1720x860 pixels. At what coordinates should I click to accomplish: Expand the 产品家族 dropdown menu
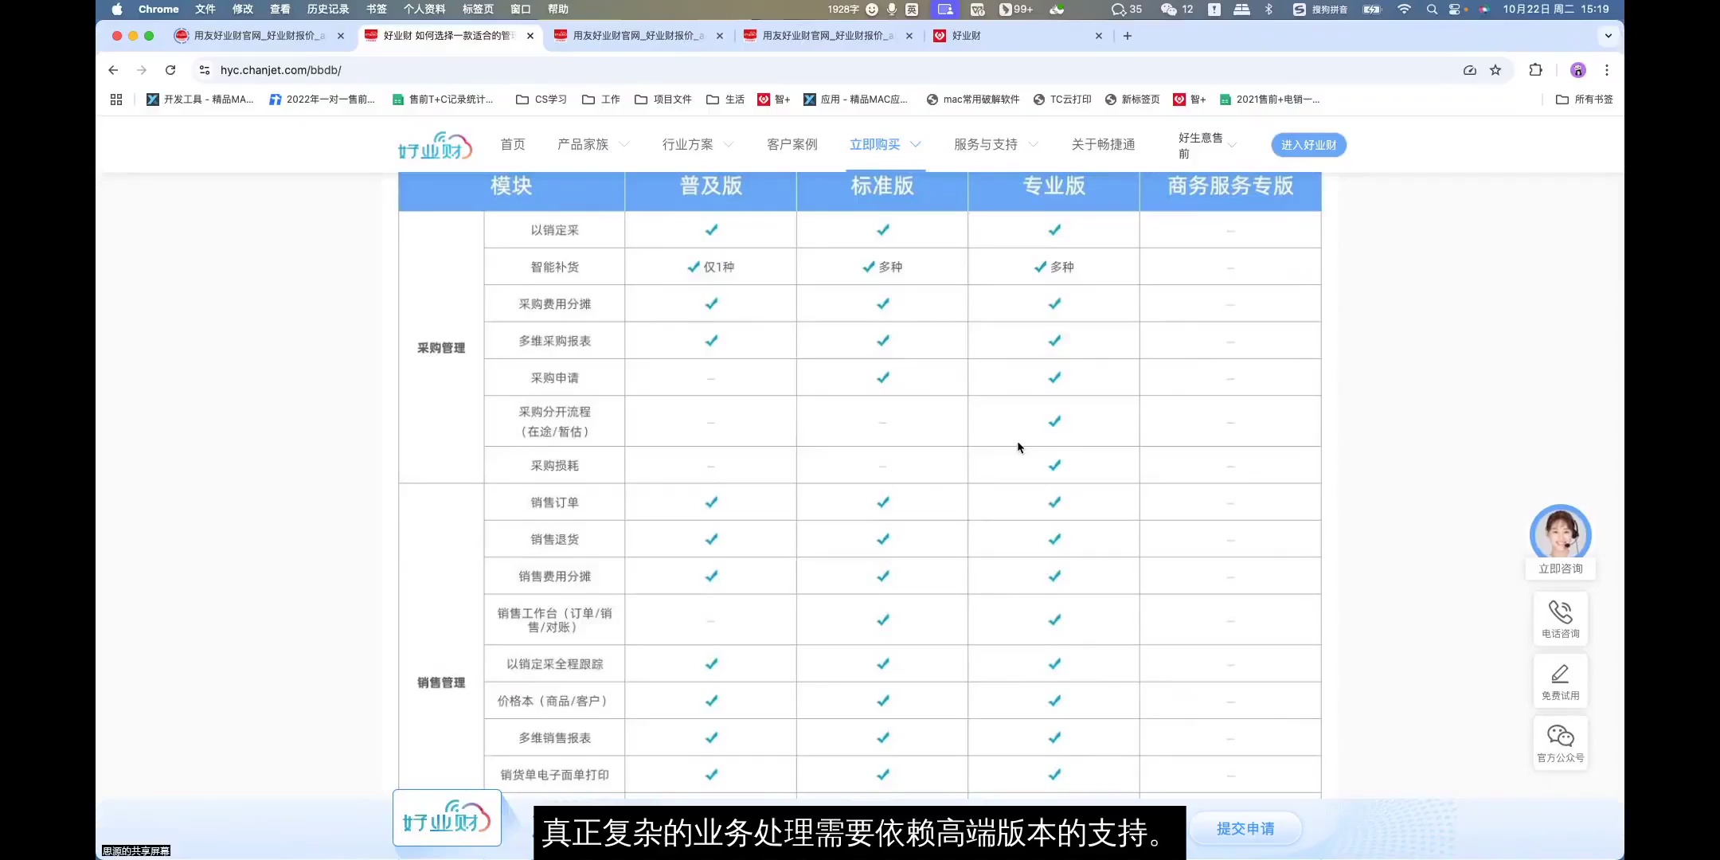[x=592, y=144]
